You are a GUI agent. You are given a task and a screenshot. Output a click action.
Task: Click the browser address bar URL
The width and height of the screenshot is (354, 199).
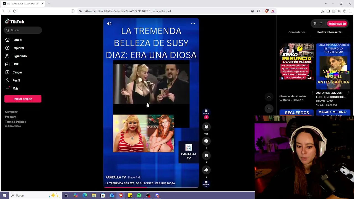click(x=128, y=11)
